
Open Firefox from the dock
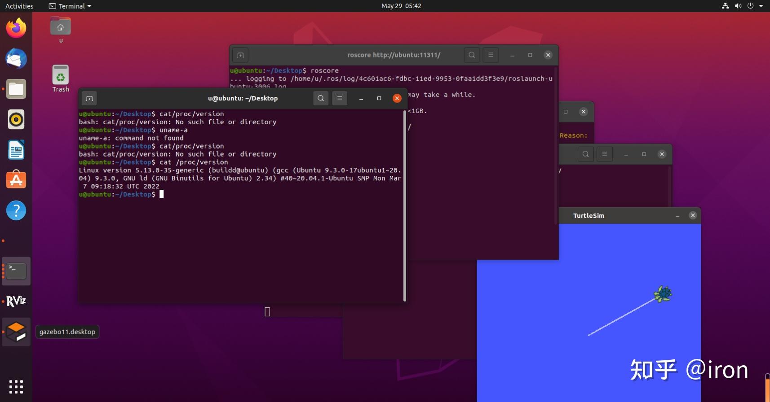[16, 28]
